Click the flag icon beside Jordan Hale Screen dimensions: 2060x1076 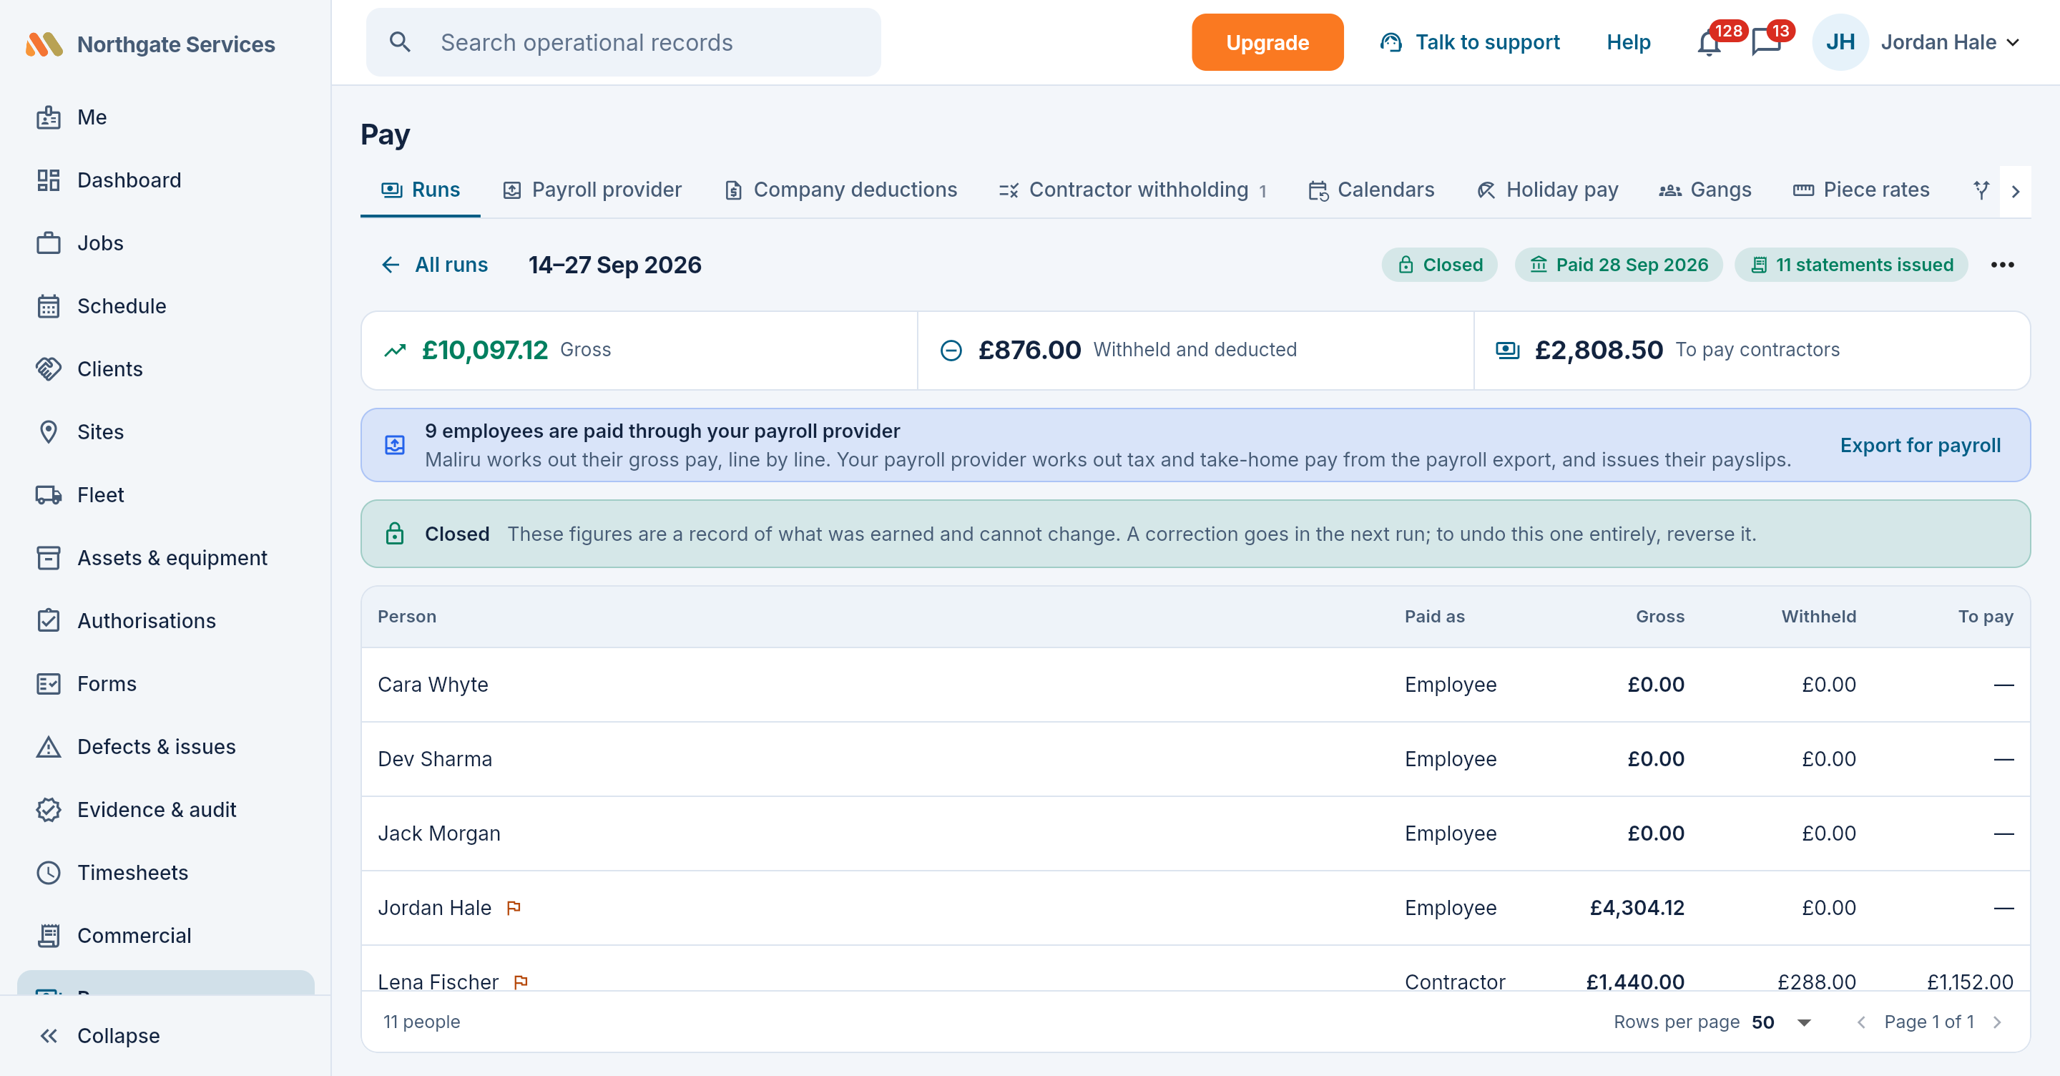(514, 908)
